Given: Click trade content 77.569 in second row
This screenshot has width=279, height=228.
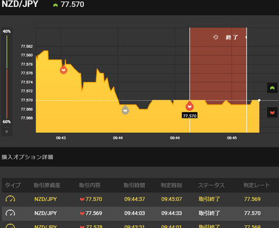Looking at the screenshot, I should [94, 213].
